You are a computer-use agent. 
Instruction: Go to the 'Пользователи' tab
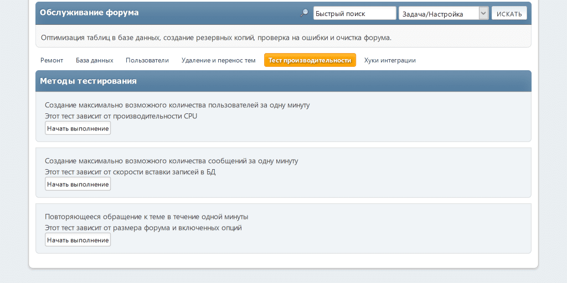147,60
